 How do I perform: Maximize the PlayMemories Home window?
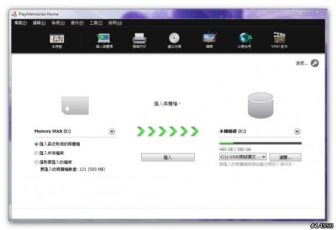click(304, 13)
